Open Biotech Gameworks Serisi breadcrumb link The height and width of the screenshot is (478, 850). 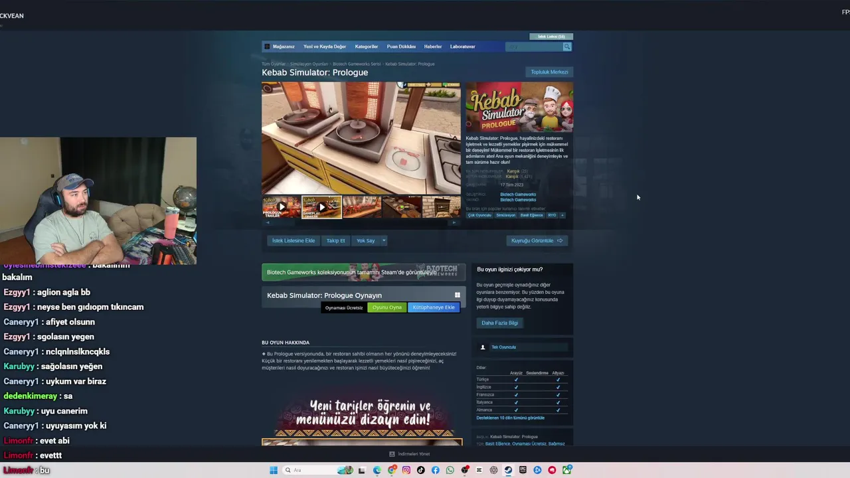(357, 64)
